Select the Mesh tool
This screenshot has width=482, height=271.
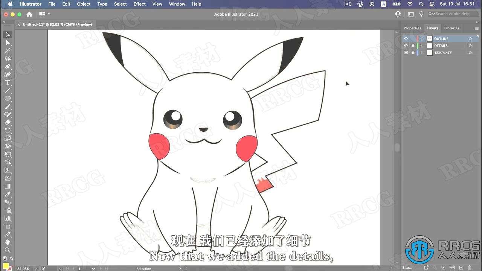click(x=8, y=178)
